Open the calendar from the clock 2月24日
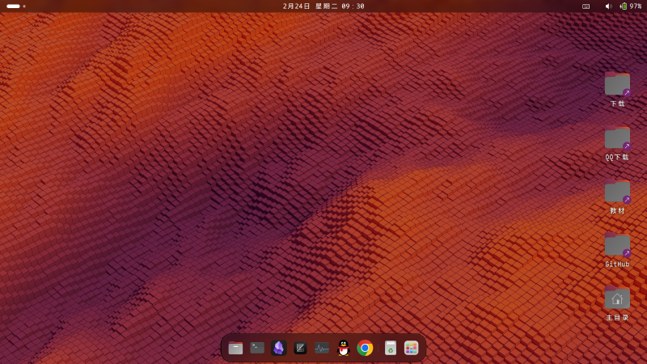647x364 pixels. 323,6
